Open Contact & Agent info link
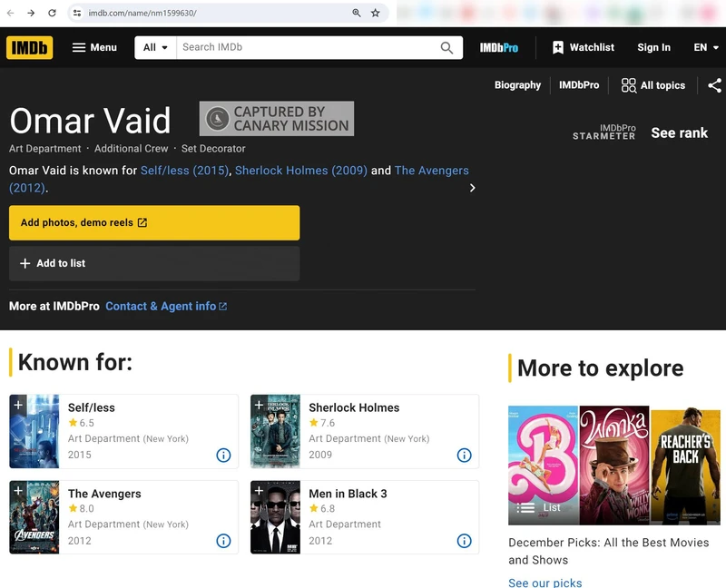Viewport: 726px width, 588px height. [x=166, y=306]
